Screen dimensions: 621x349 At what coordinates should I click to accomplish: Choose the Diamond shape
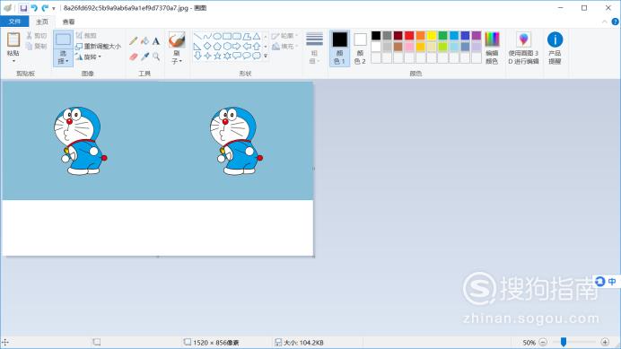click(x=207, y=47)
